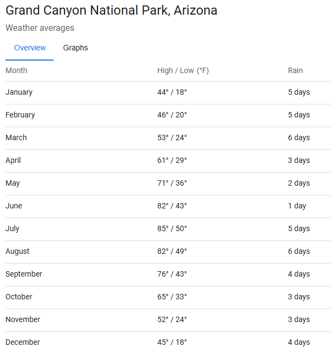
Task: Click June's 1 day rain value
Action: [x=297, y=206]
